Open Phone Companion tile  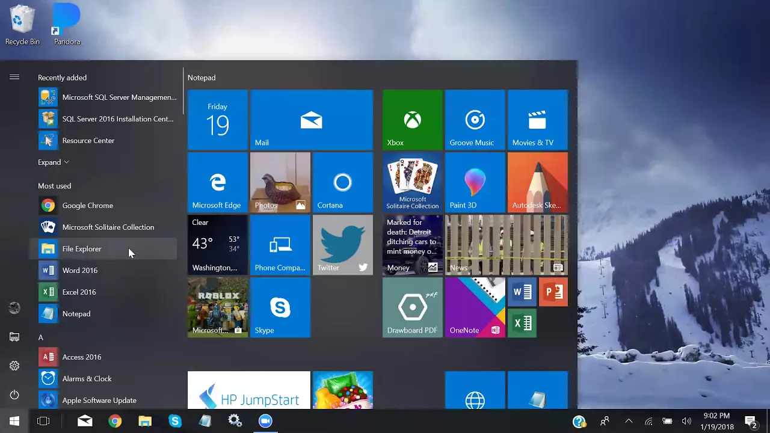tap(280, 245)
